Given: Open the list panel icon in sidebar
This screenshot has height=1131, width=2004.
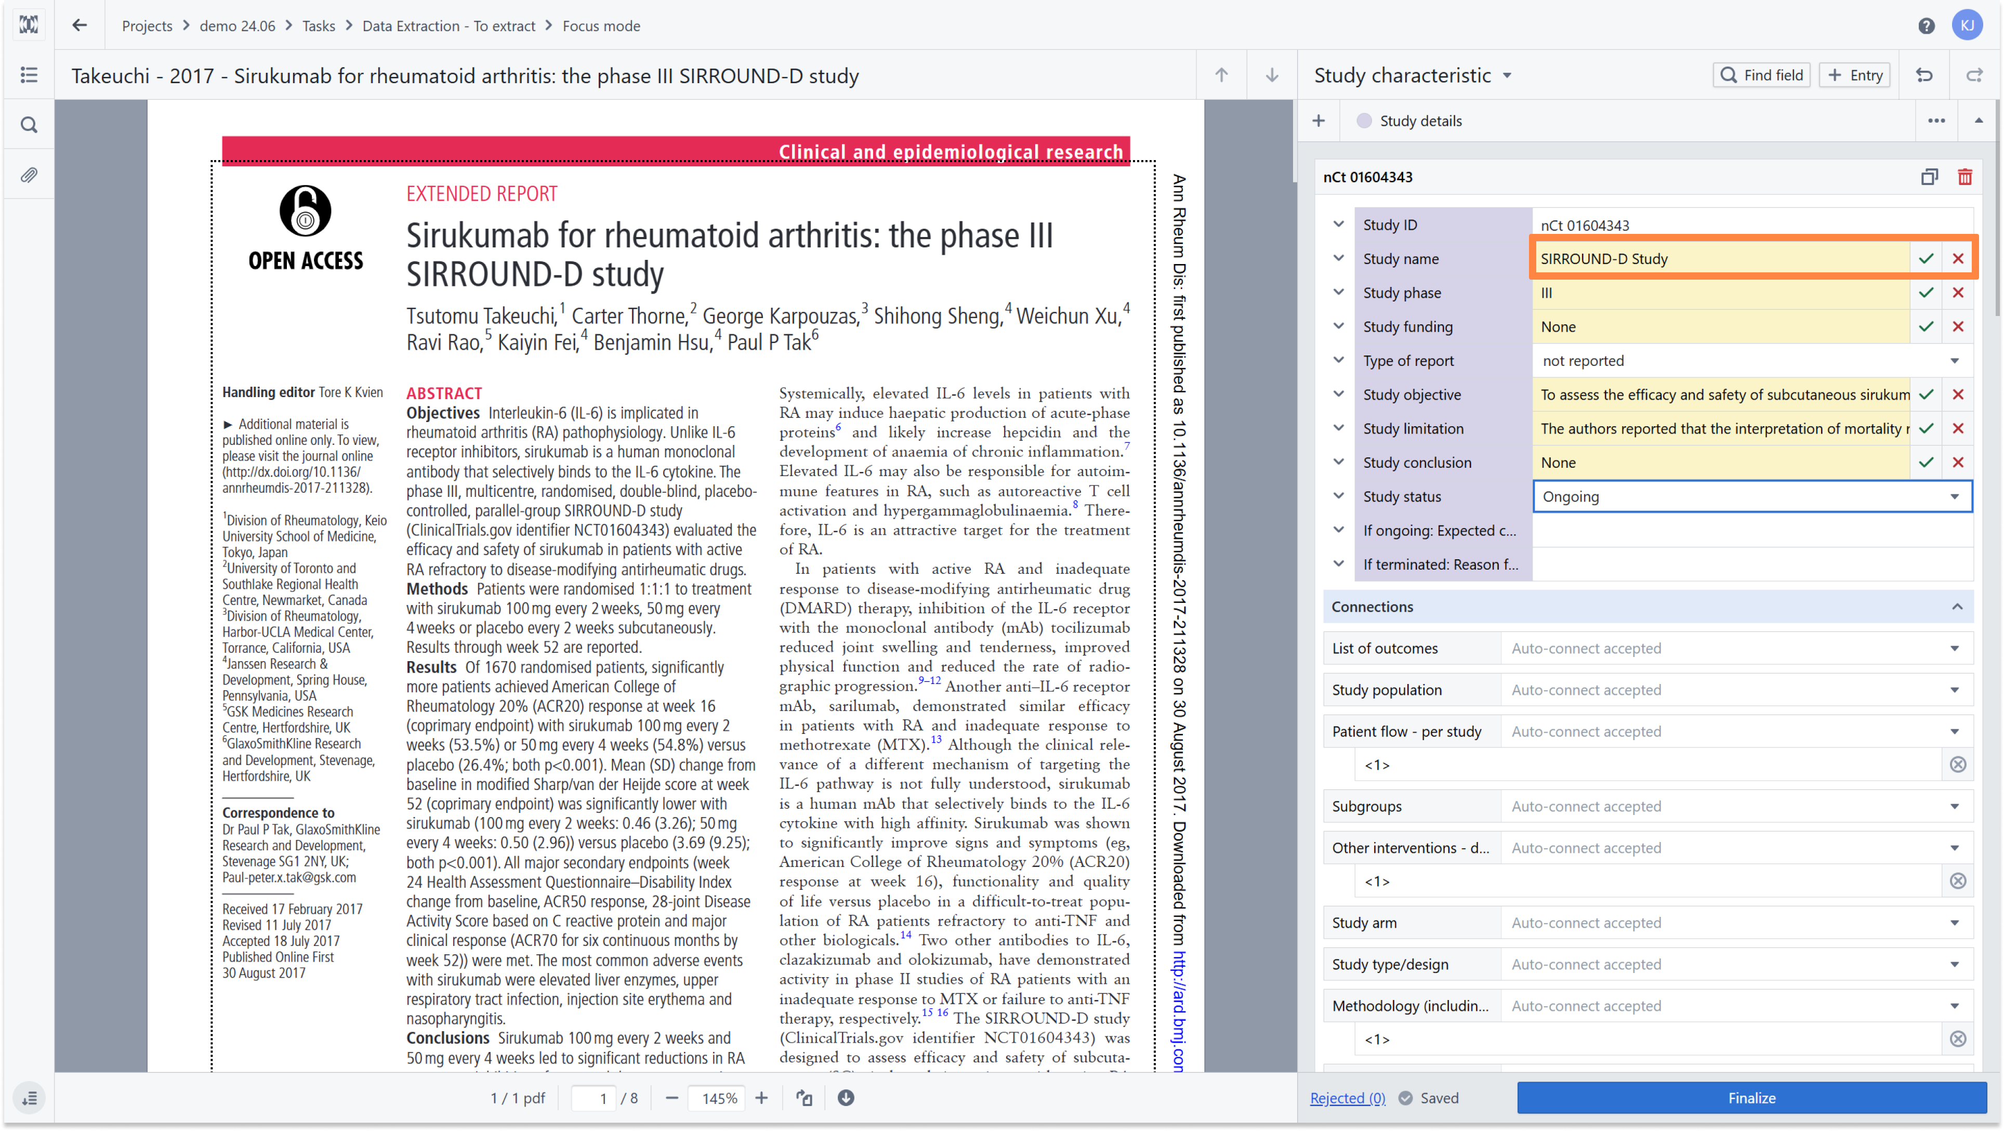Looking at the screenshot, I should [x=29, y=75].
